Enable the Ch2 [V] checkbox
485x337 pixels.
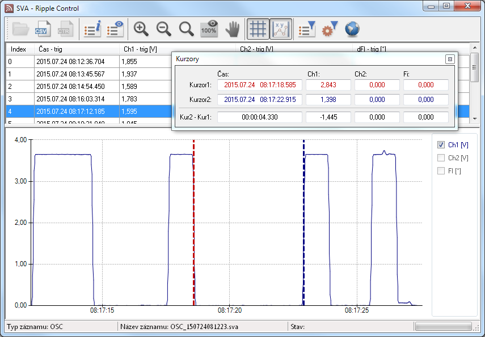pyautogui.click(x=441, y=158)
